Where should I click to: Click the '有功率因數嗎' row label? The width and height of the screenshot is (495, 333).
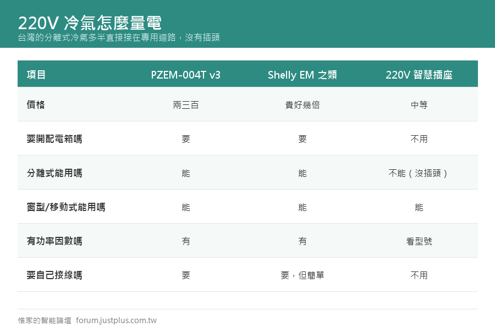[54, 241]
